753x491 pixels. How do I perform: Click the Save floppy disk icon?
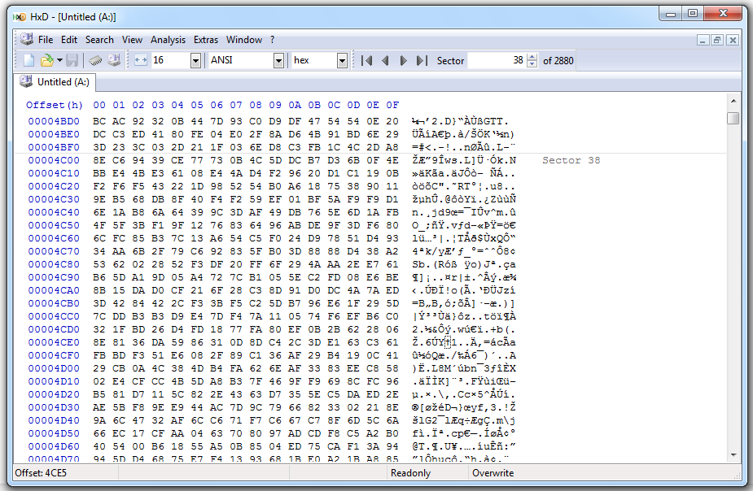[x=72, y=60]
